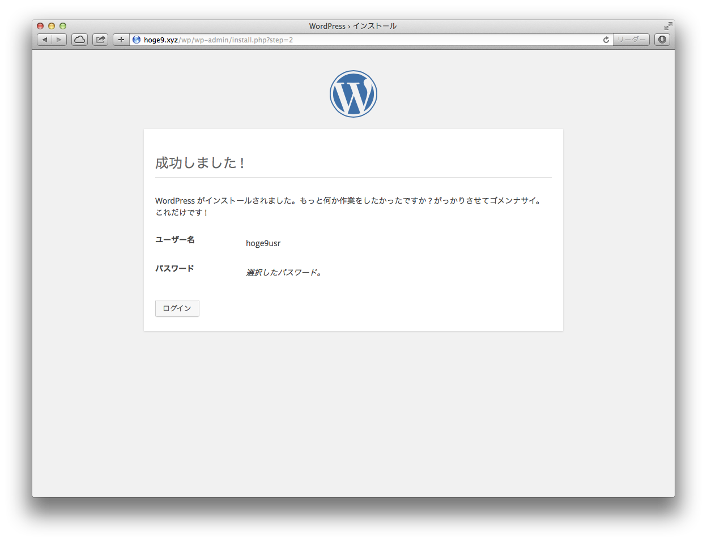
Task: Click the username value hoge9usr
Action: click(x=263, y=243)
